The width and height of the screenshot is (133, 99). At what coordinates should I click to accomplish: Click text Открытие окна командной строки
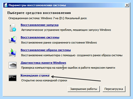44,80
